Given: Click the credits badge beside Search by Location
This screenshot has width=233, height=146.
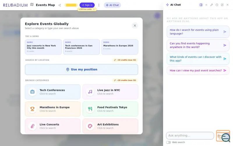Looking at the screenshot, I should click(125, 60).
